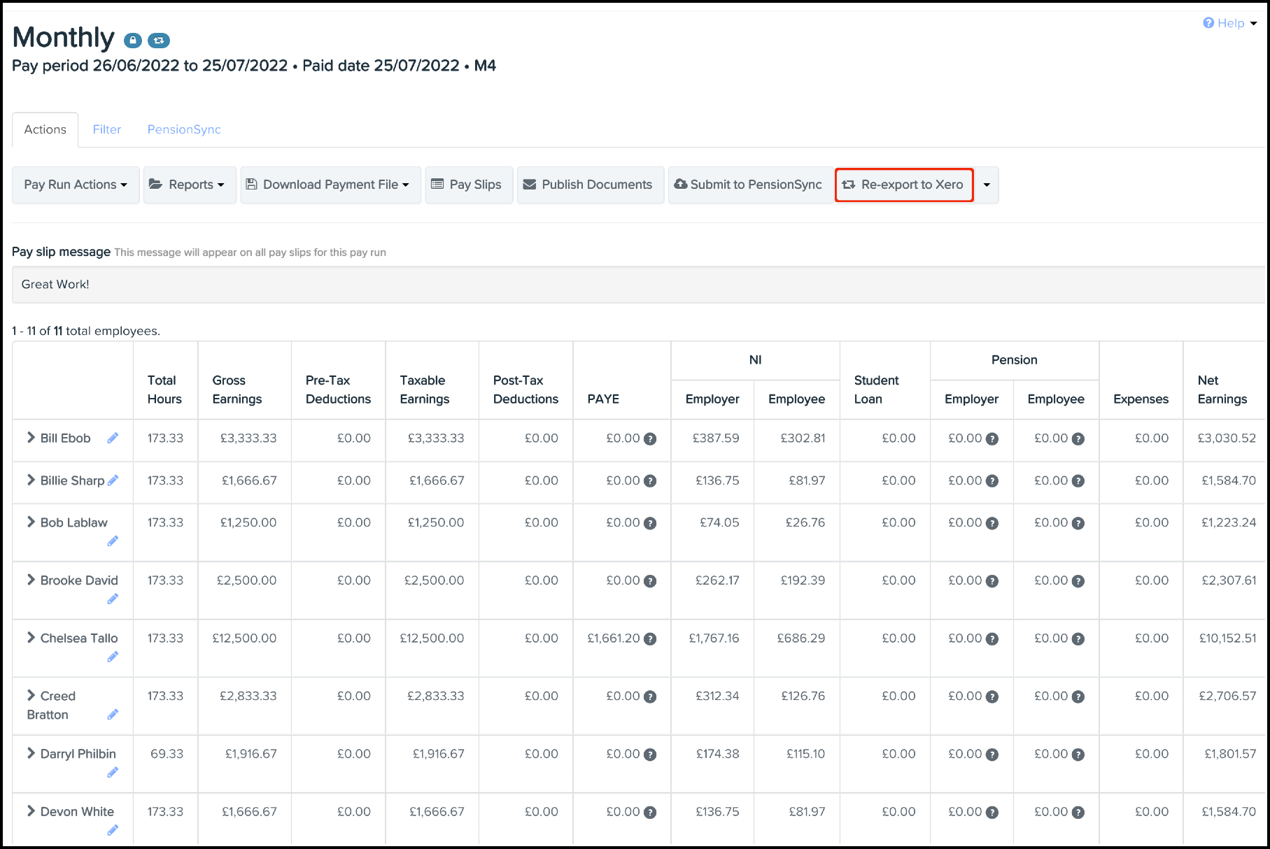Image resolution: width=1270 pixels, height=849 pixels.
Task: Click pension employee help icon for Devon White
Action: [1078, 813]
